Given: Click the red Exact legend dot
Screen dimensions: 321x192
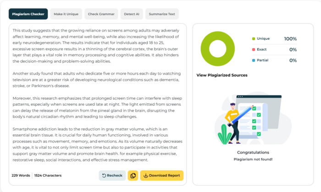Looking at the screenshot, I should 254,49.
